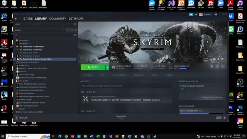Toggle favorite star for Skyrim Special Edition
Screen dimensions: 247x139
(x=223, y=66)
